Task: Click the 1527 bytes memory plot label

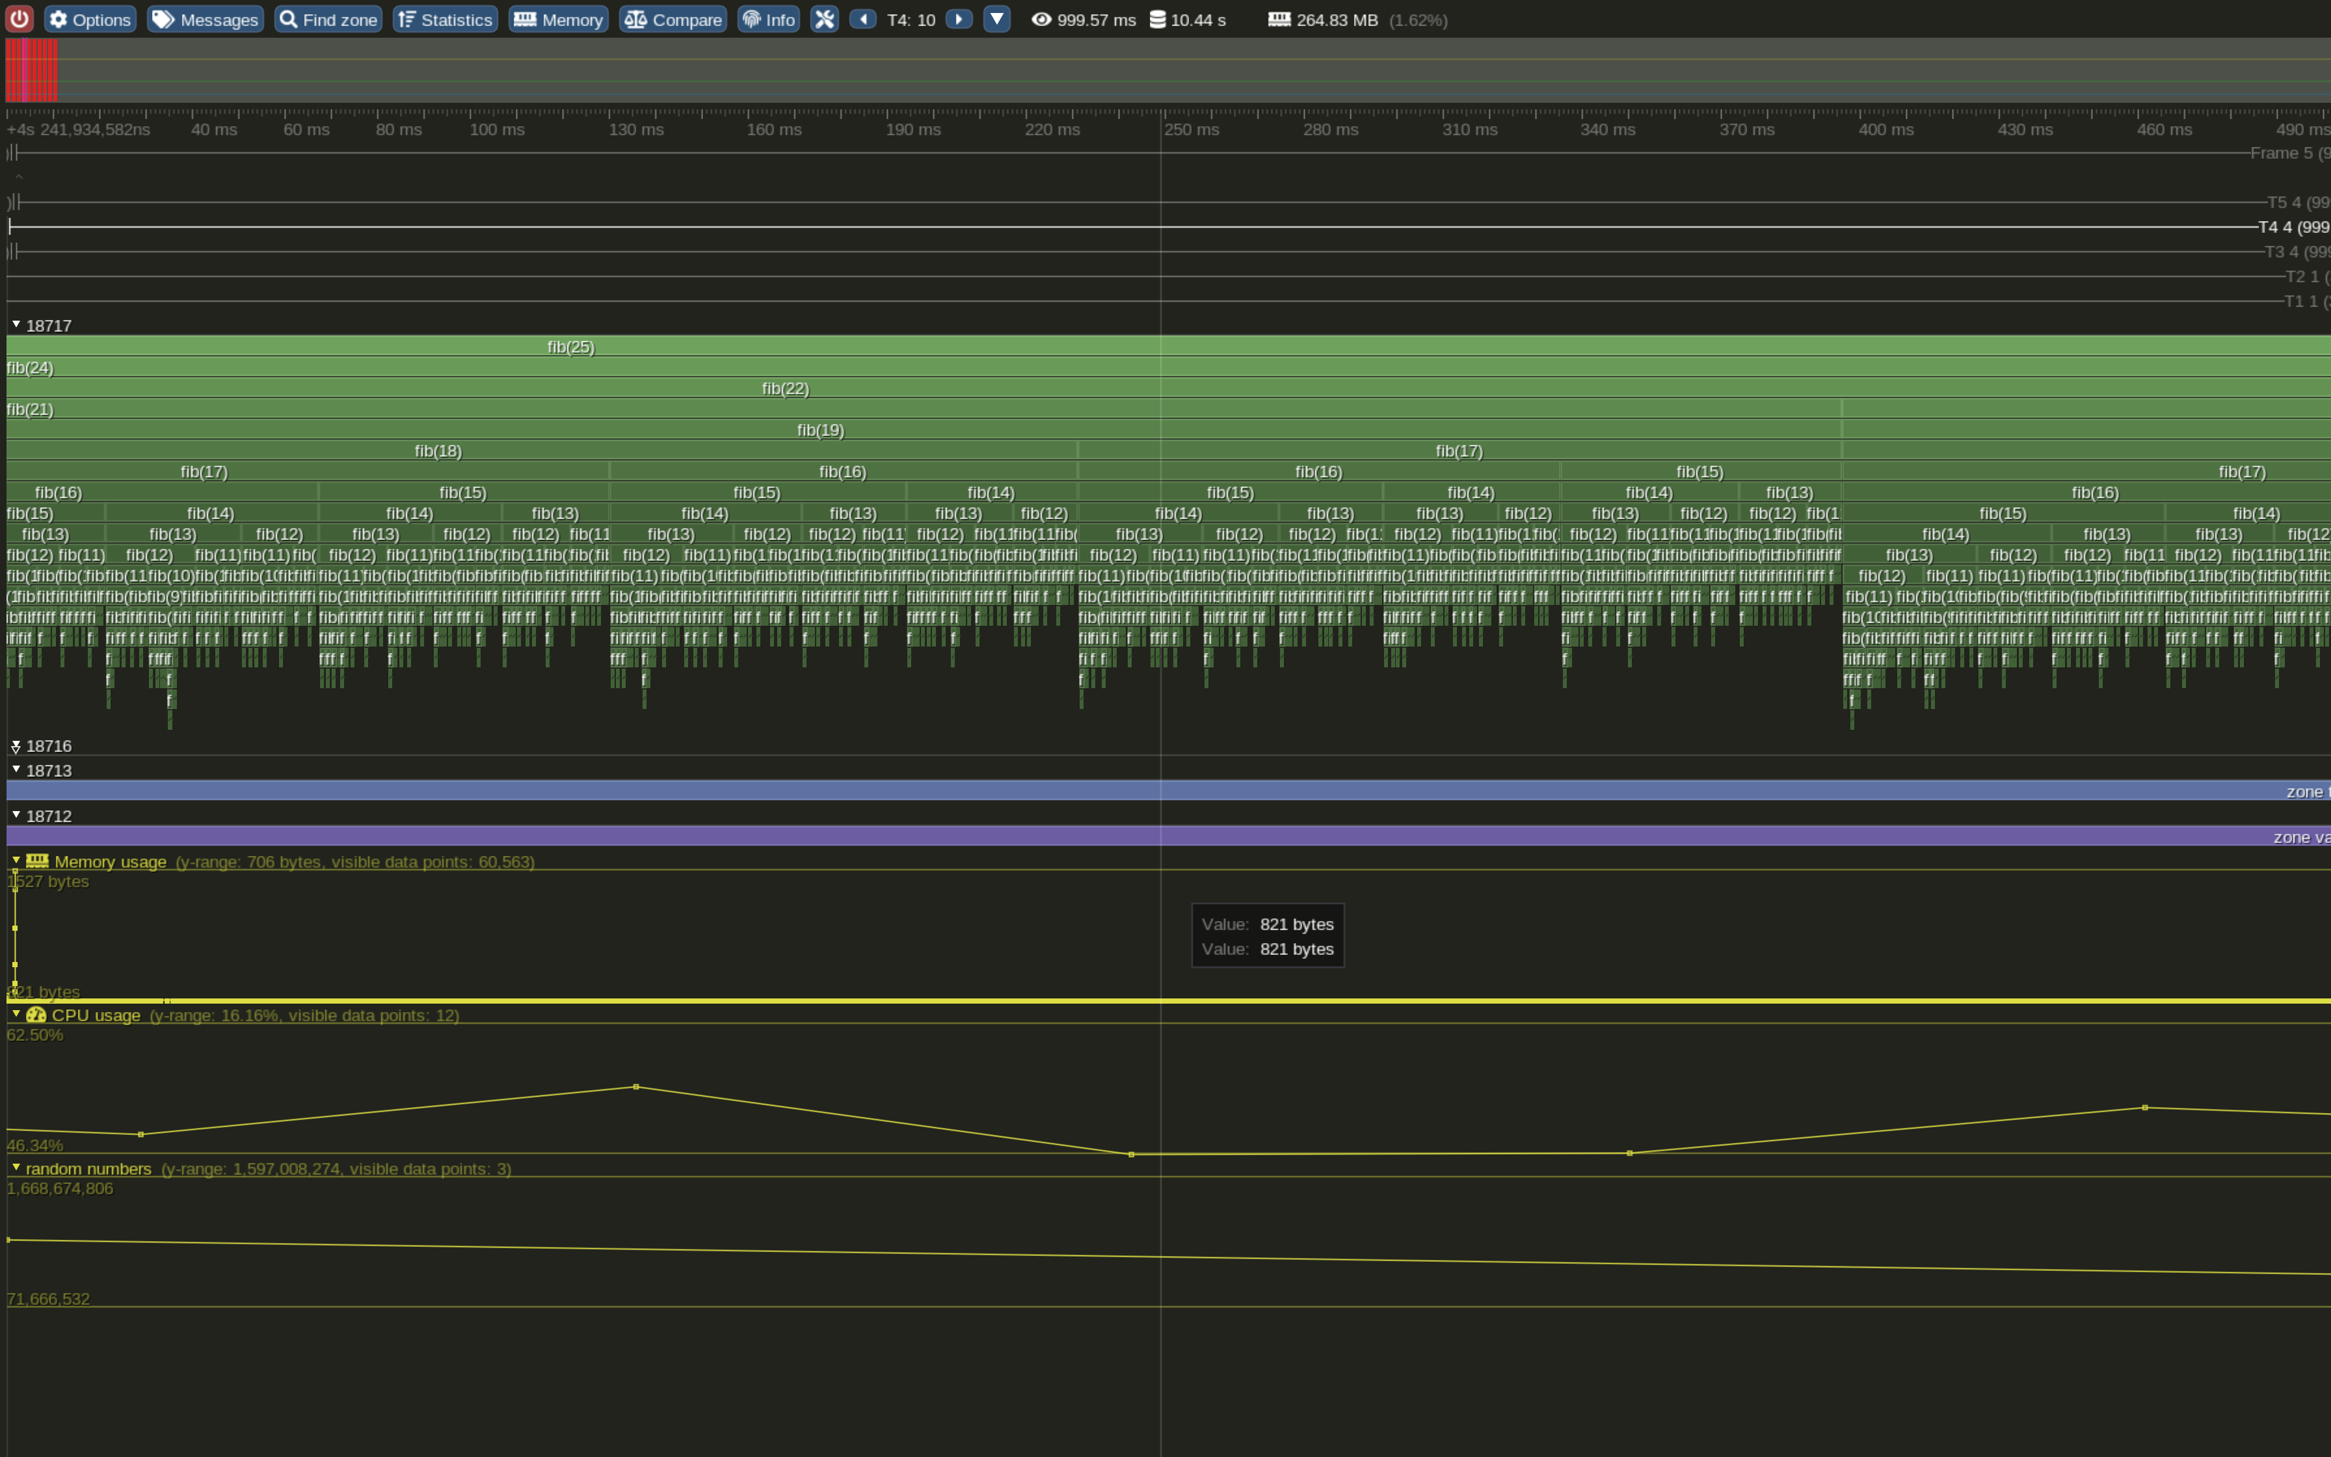Action: tap(48, 882)
